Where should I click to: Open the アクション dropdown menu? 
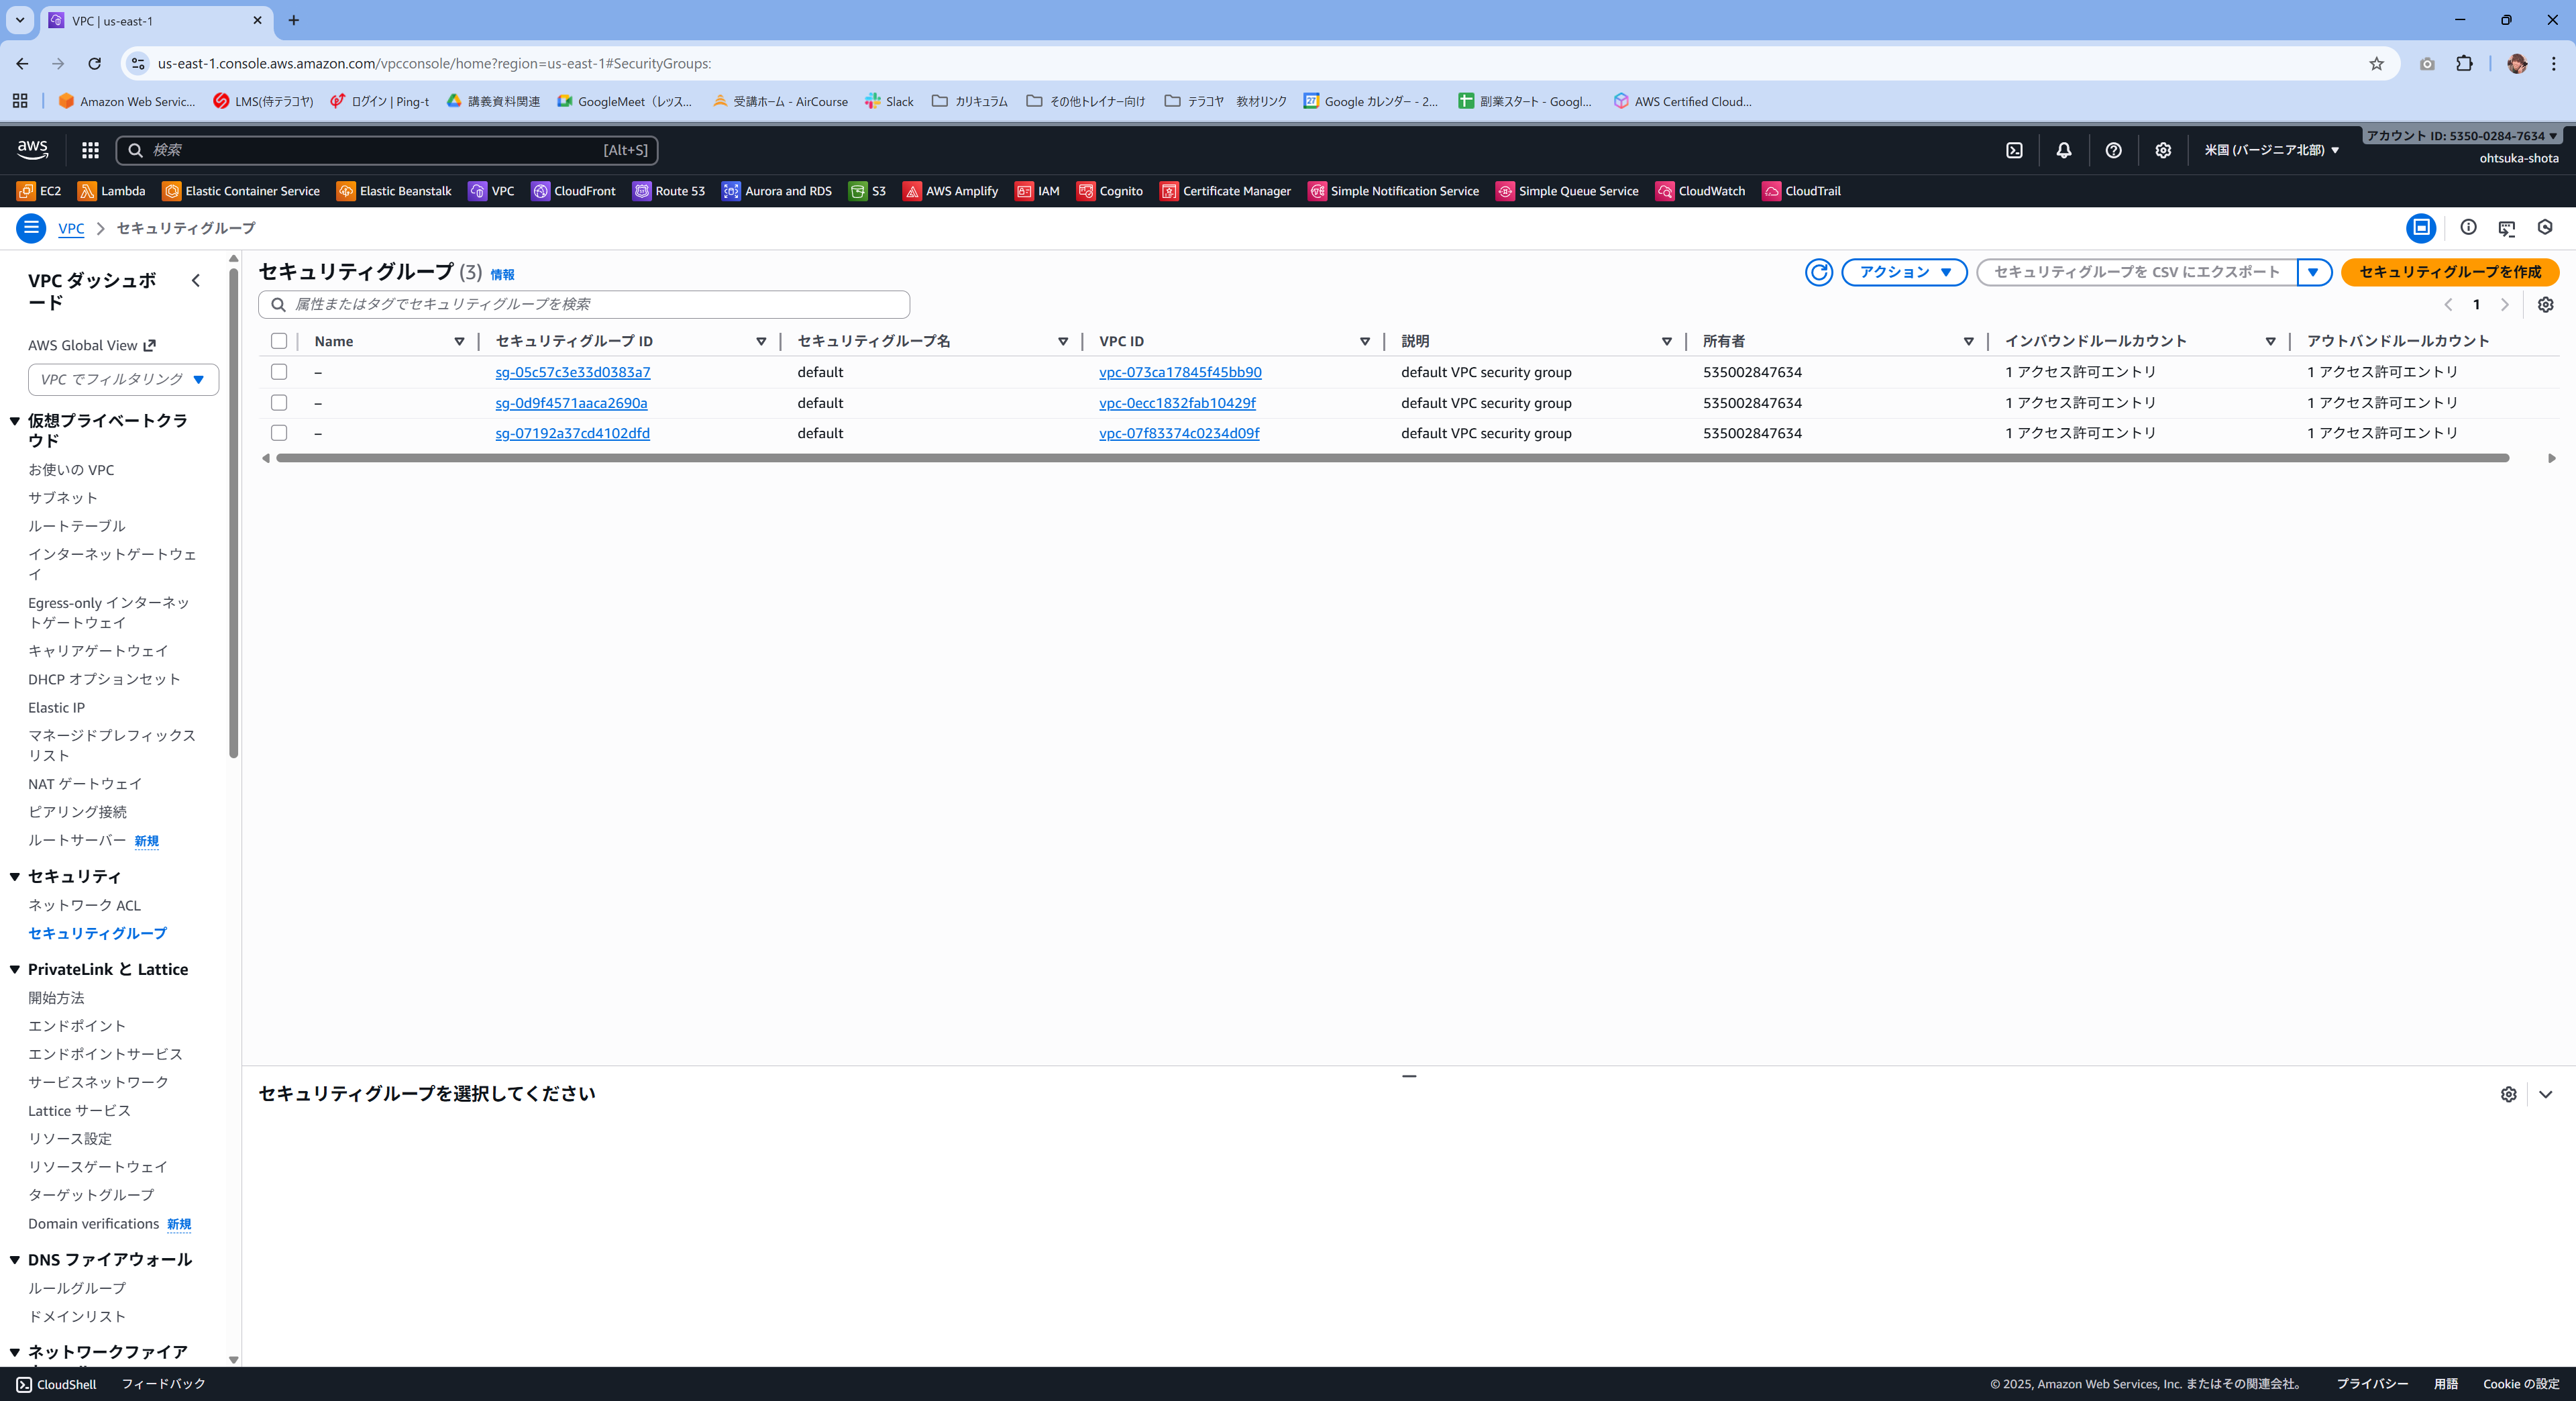[1904, 272]
